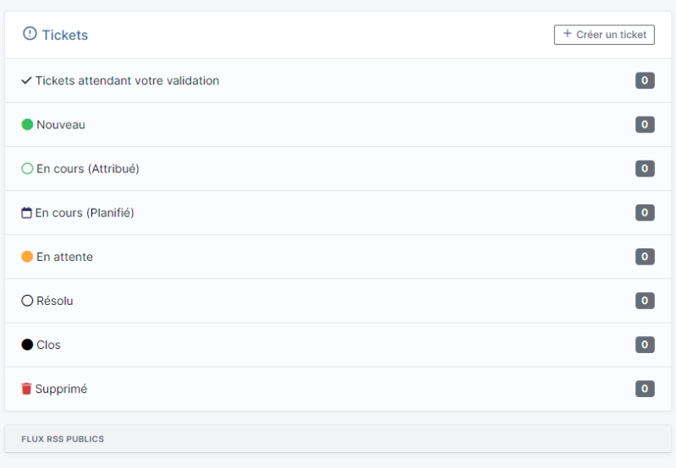Screen dimensions: 676x468
Task: Open the Résolu tickets list
Action: pyautogui.click(x=55, y=301)
